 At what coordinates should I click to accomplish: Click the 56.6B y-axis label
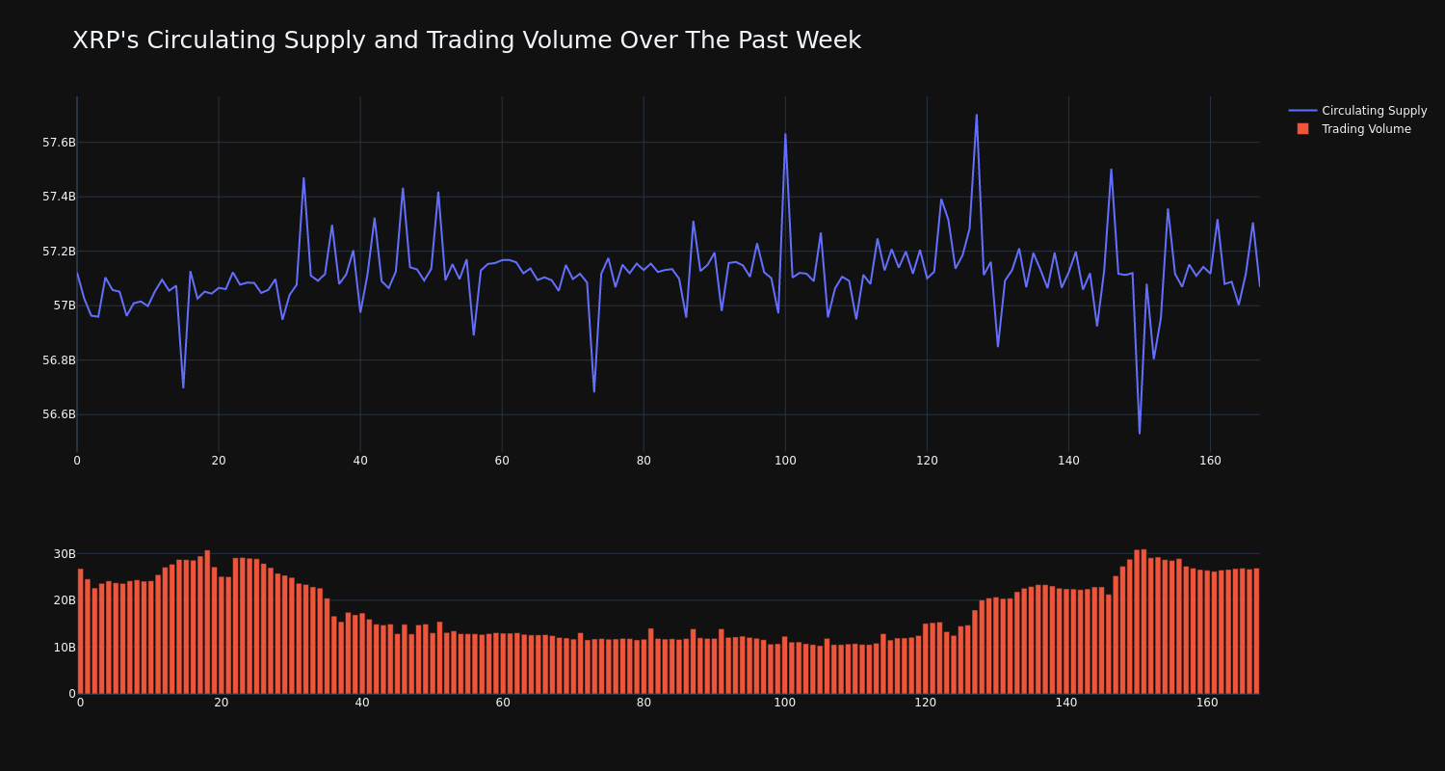59,414
